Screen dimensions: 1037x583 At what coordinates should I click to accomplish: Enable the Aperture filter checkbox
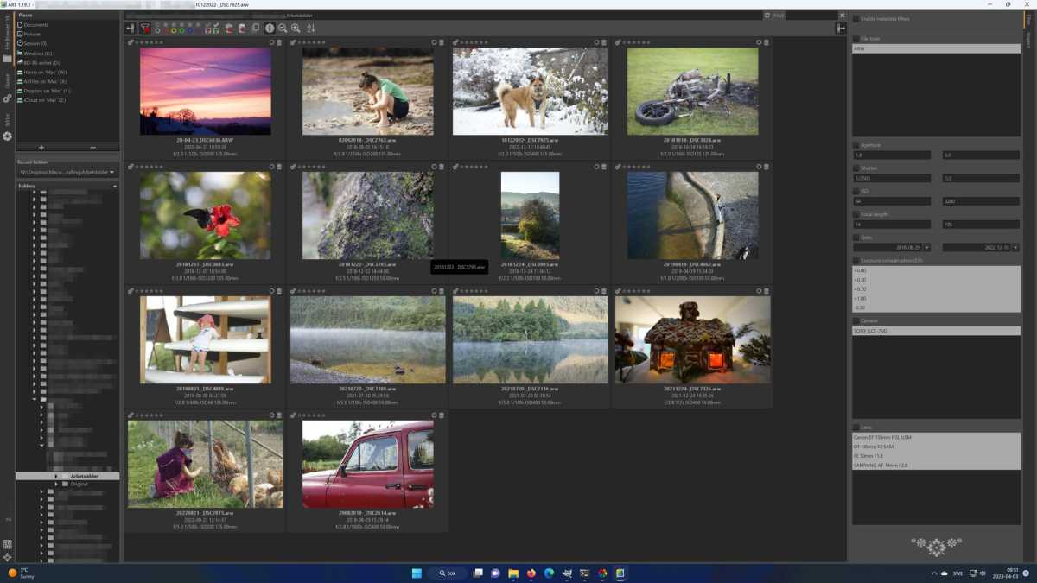(856, 145)
